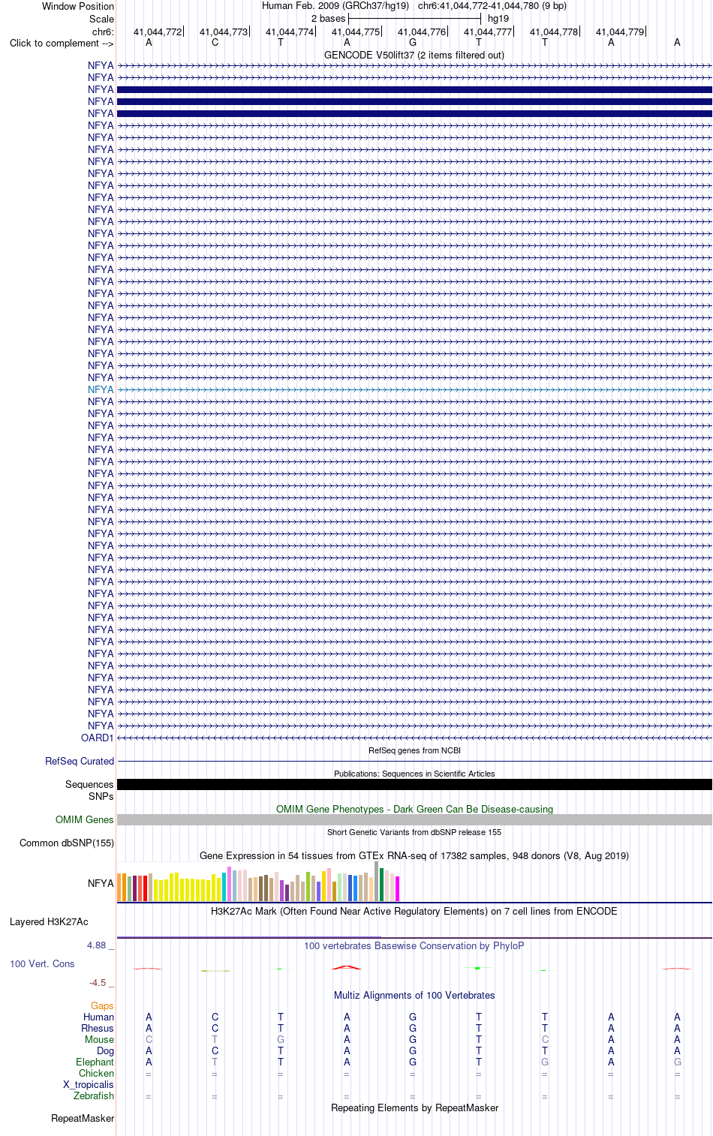This screenshot has width=713, height=1136.
Task: Open the H3K27Ac Mark track title
Action: [x=414, y=911]
